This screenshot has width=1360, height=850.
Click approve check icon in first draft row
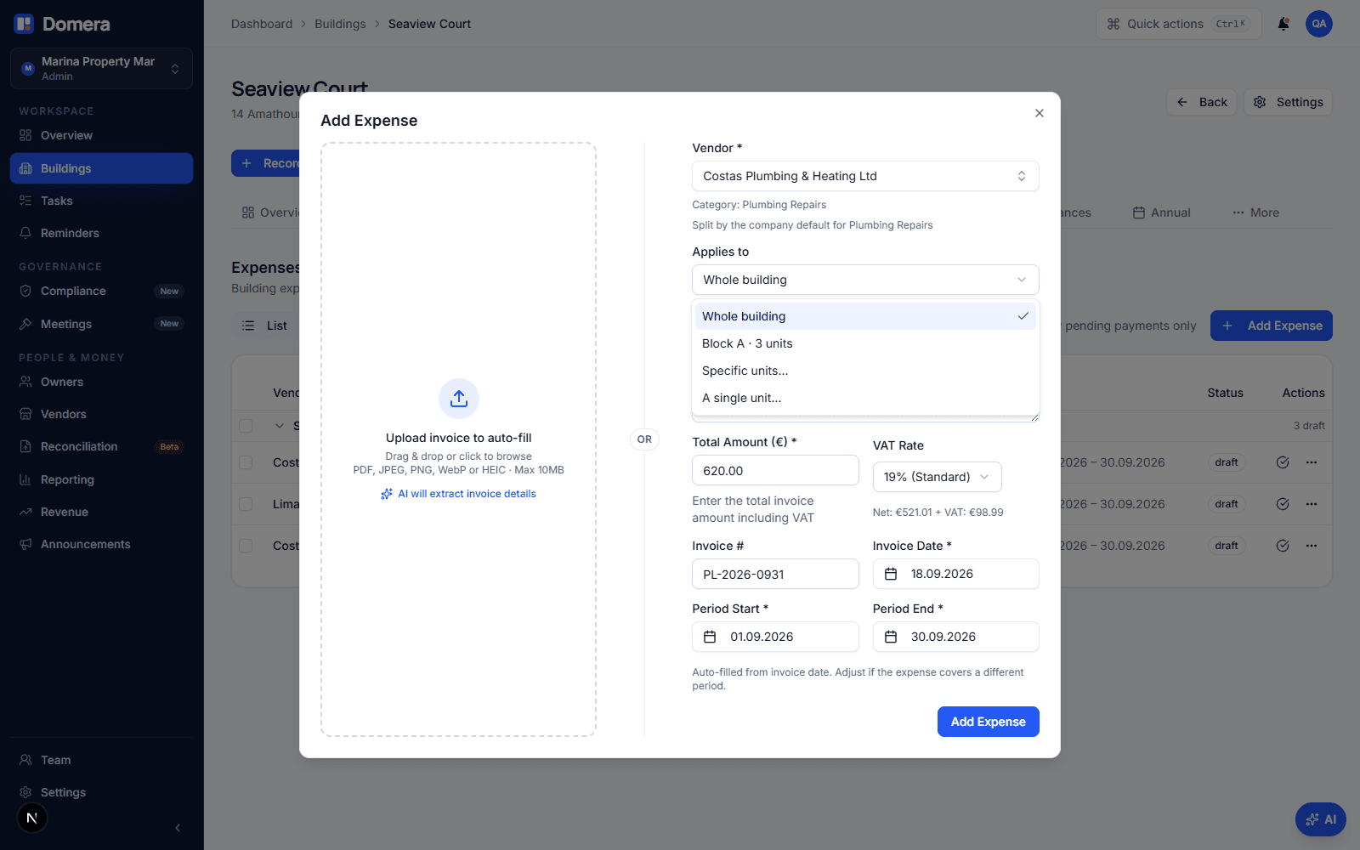[x=1283, y=462]
